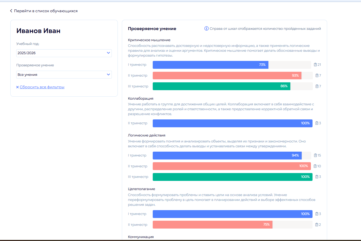This screenshot has height=241, width=361.
Task: Click I триместр label under Критическое мышление
Action: point(137,65)
